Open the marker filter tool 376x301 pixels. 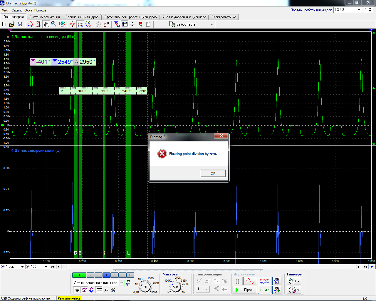point(117,24)
